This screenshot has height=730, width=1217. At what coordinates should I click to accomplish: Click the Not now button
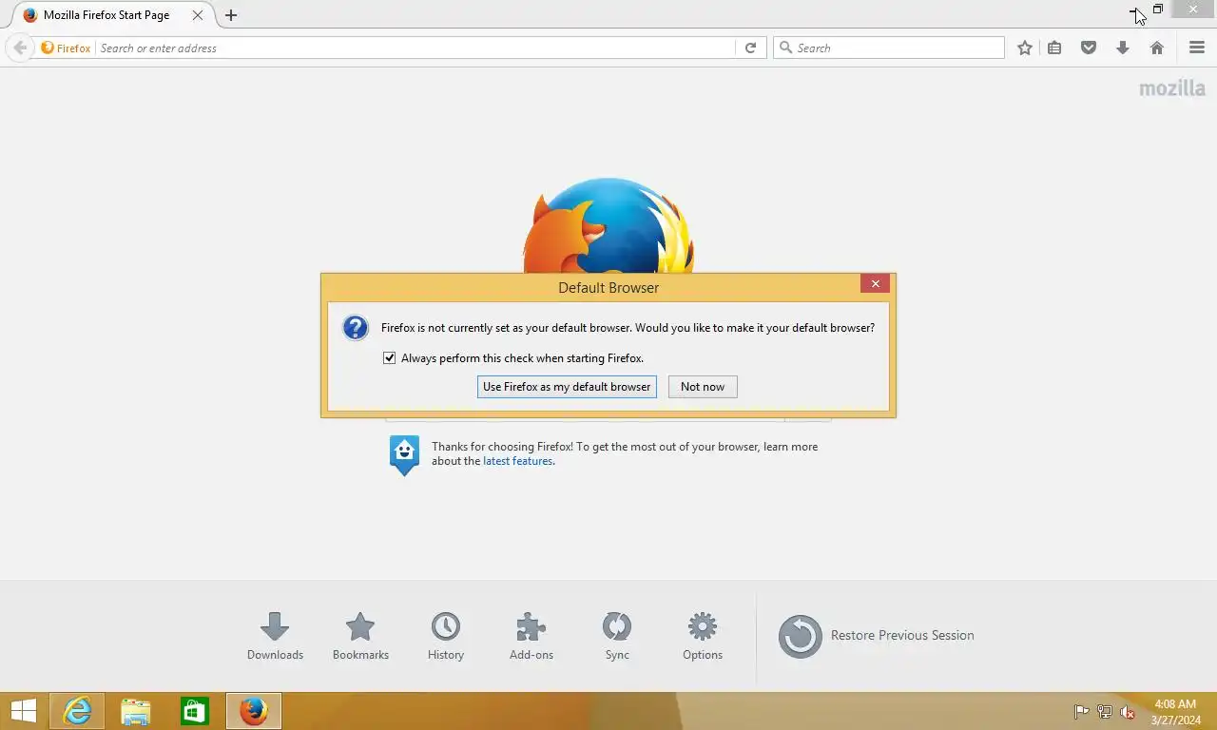[x=703, y=387]
